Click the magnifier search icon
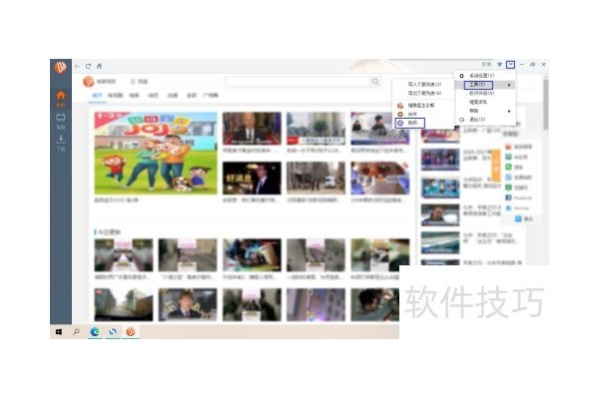Screen dimensions: 599x399 (x=375, y=81)
